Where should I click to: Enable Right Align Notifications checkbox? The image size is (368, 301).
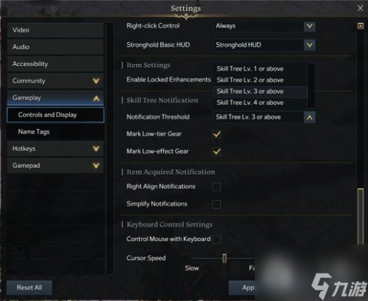pos(216,187)
